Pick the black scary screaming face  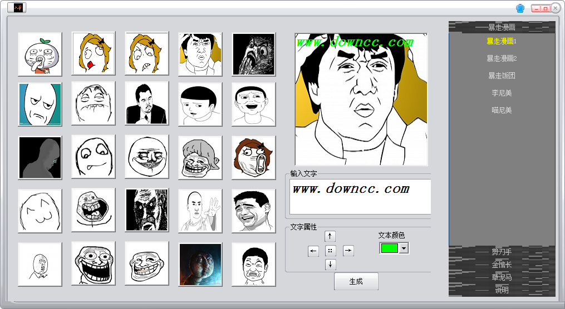point(146,210)
